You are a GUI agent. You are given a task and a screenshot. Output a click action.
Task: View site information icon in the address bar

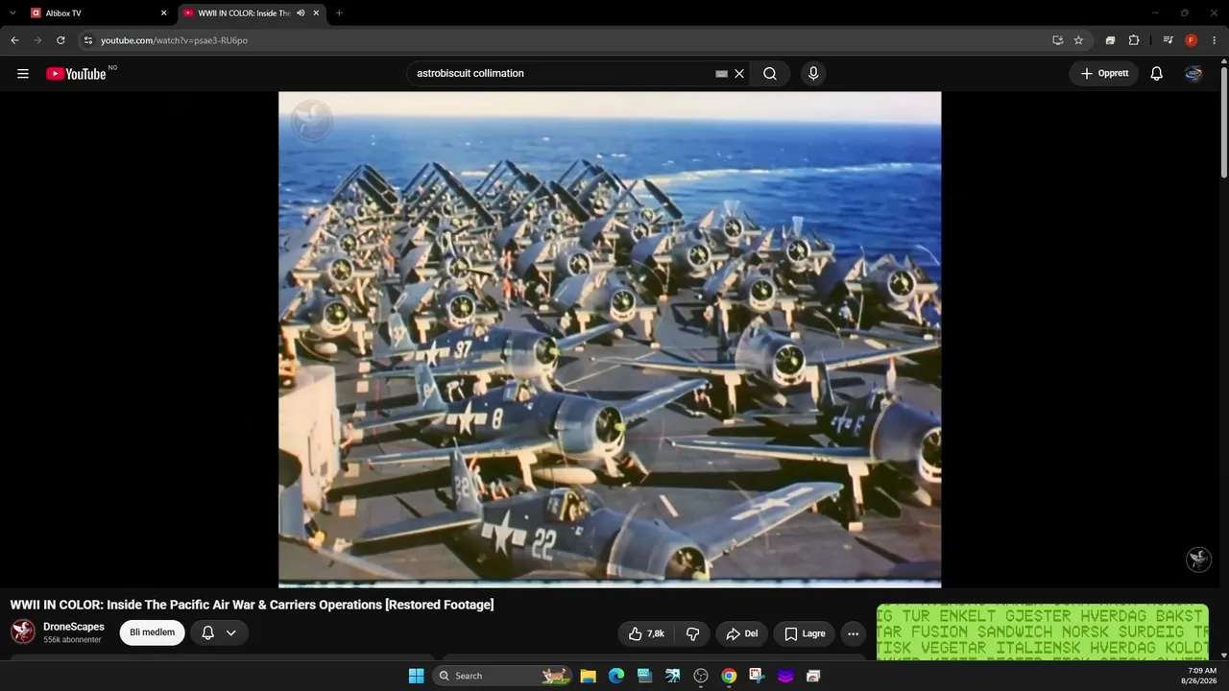tap(88, 40)
